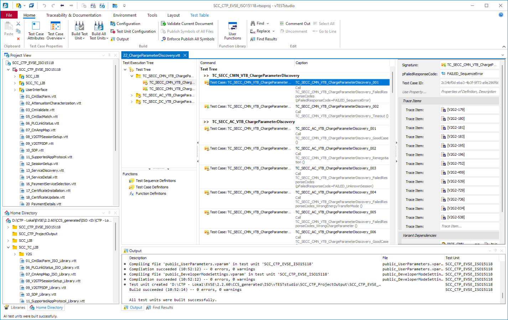Click the Cut scissors icon

tap(18, 23)
